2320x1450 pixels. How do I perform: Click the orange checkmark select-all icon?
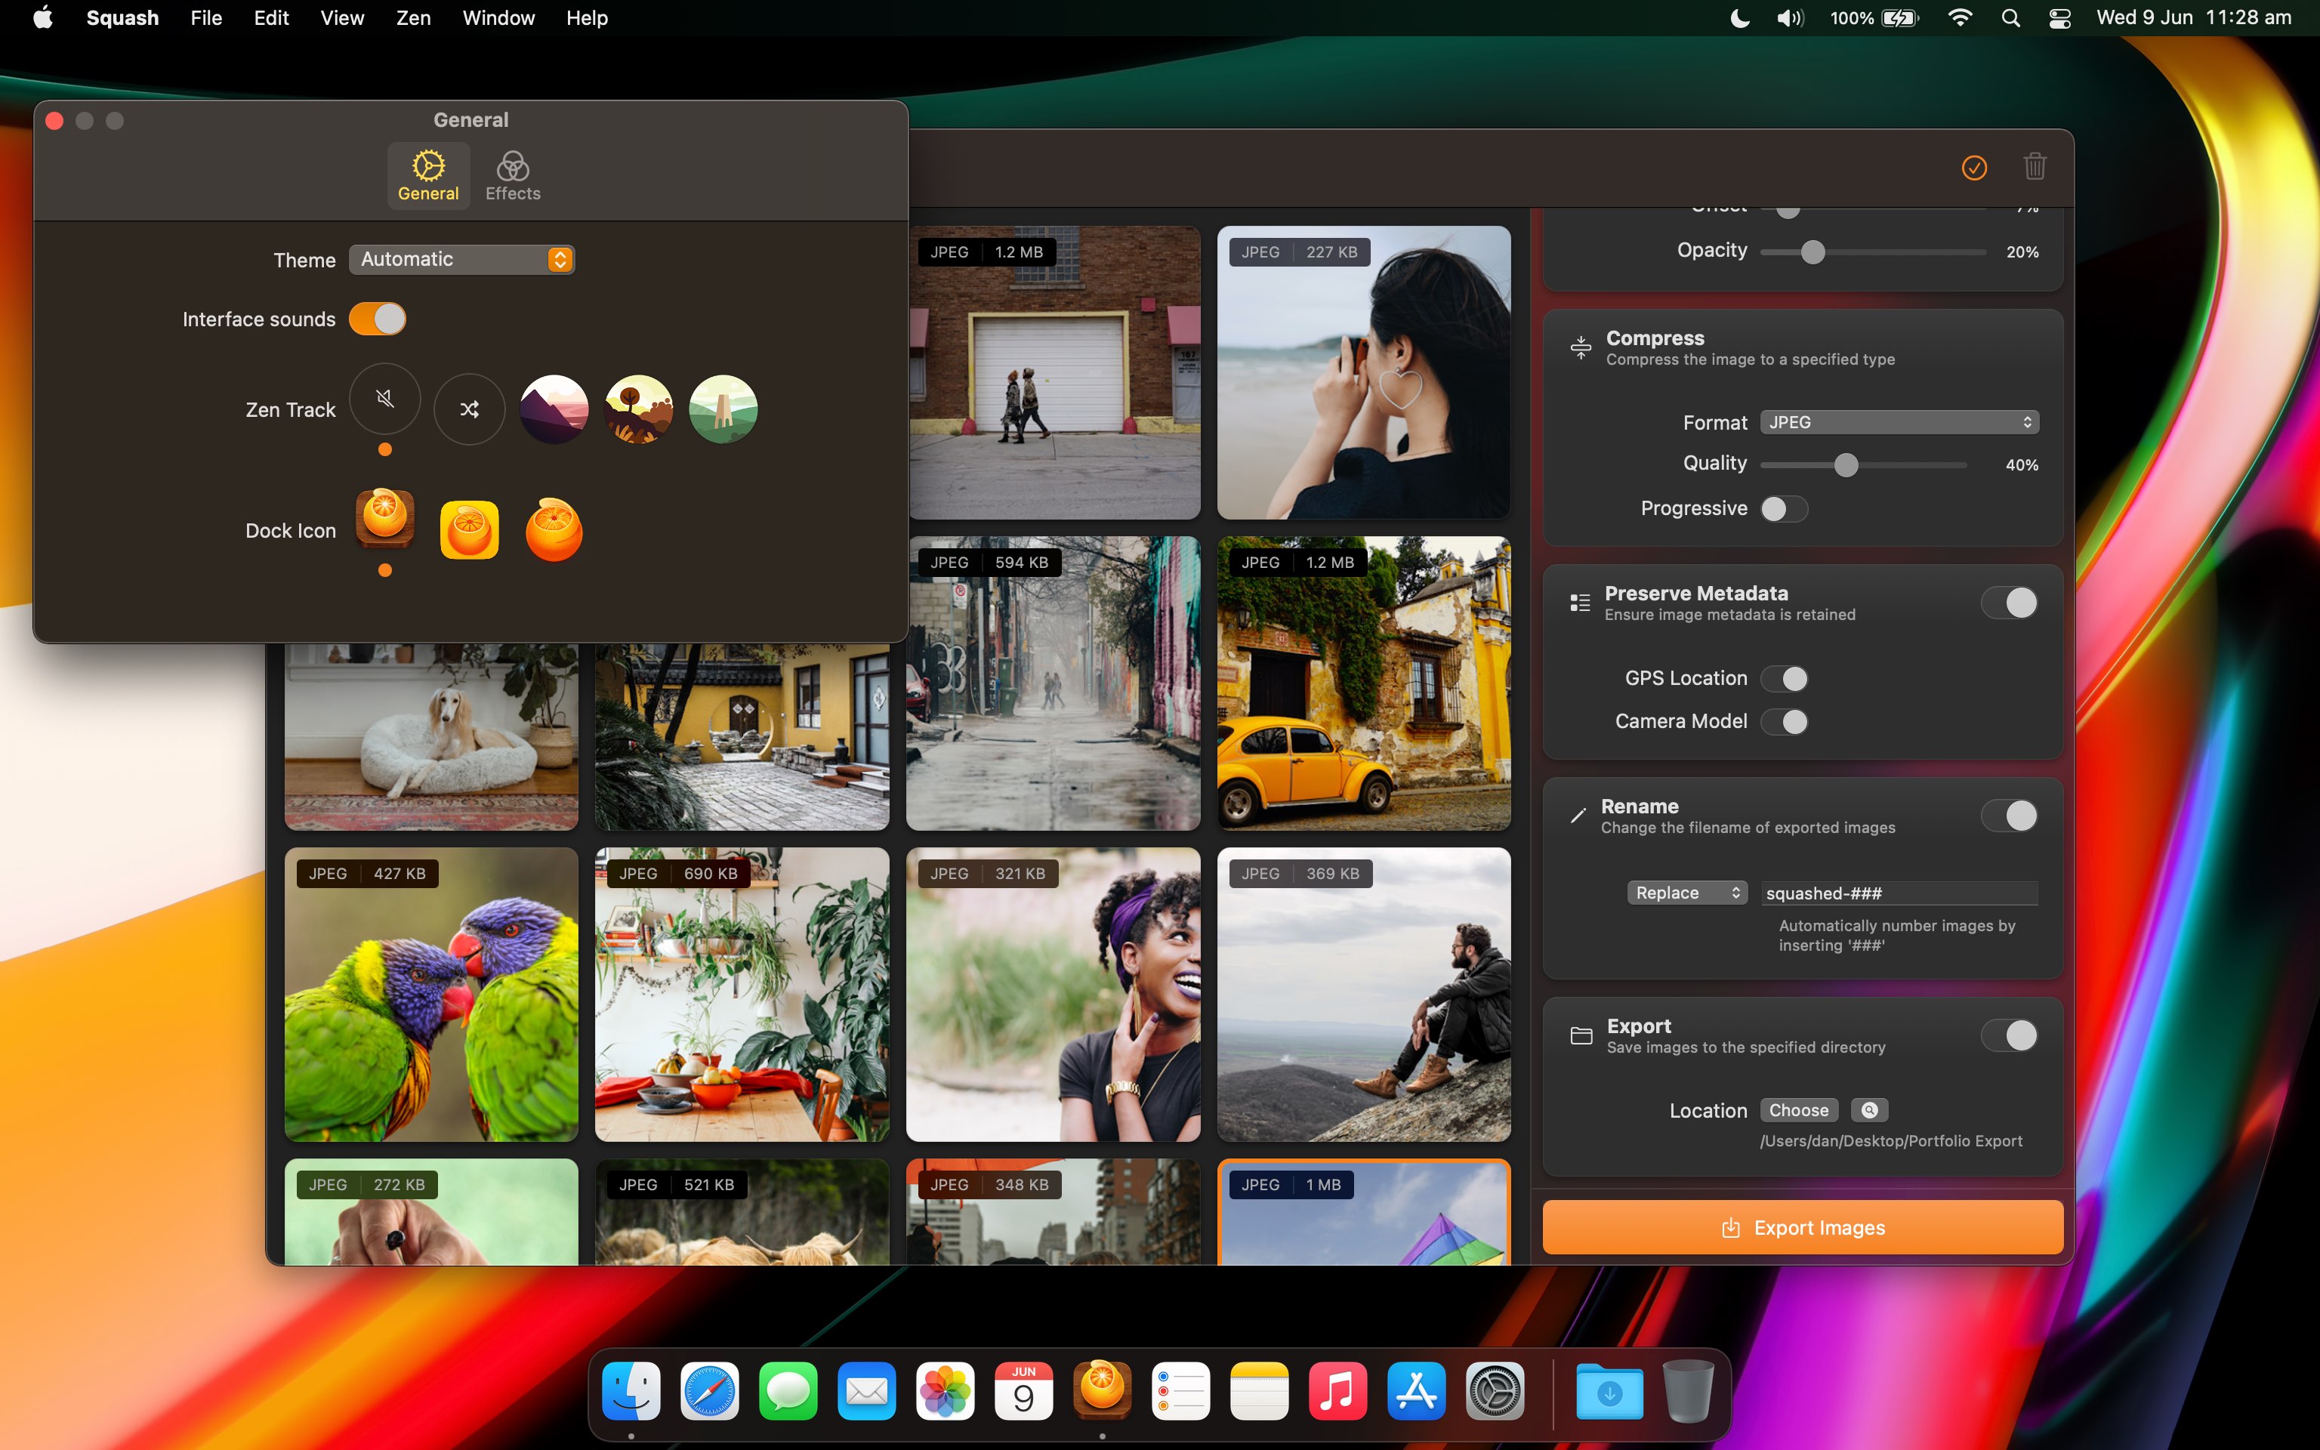(1974, 168)
